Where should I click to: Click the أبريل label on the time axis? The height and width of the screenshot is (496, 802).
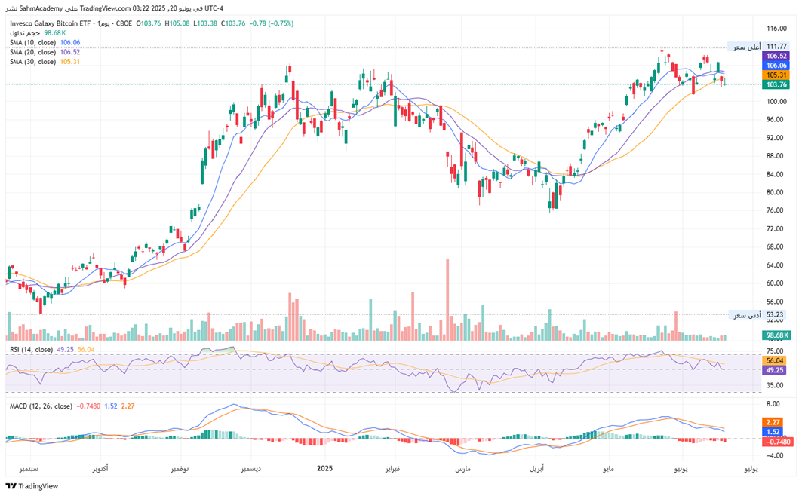(x=536, y=468)
